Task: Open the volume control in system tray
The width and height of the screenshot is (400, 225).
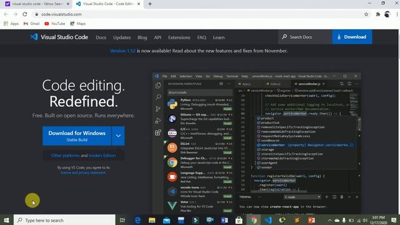Action: pos(365,220)
